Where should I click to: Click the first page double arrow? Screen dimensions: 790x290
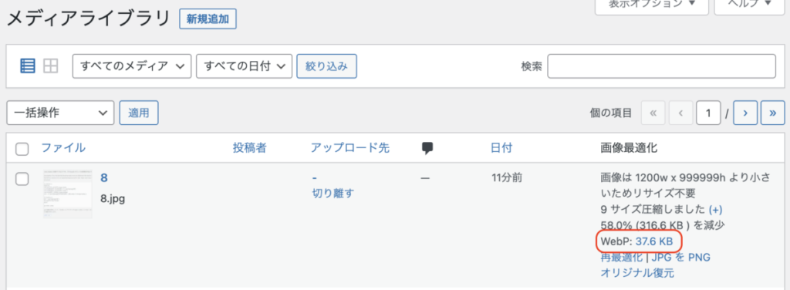(x=653, y=113)
